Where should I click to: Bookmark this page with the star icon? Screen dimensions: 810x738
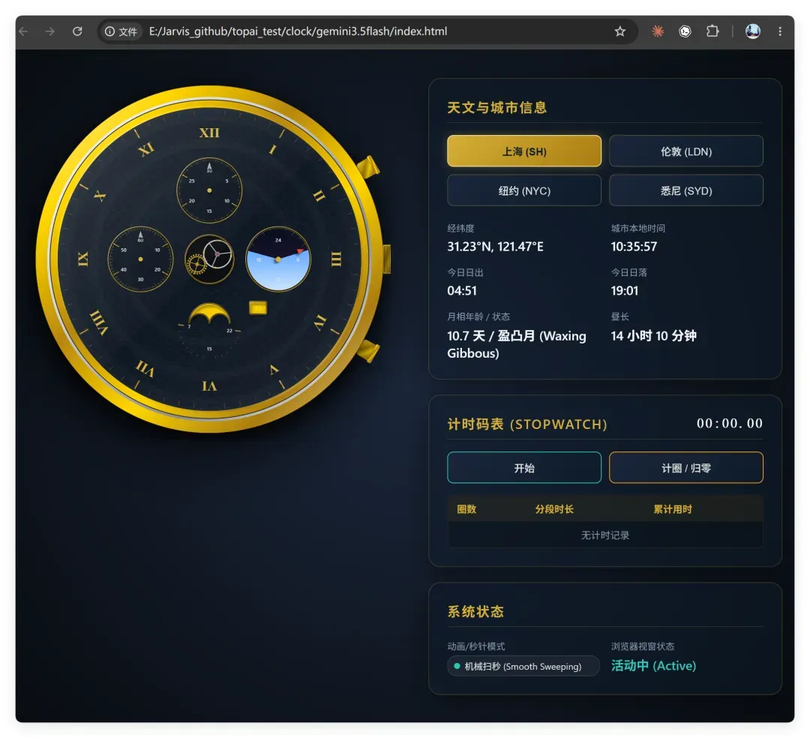[620, 31]
